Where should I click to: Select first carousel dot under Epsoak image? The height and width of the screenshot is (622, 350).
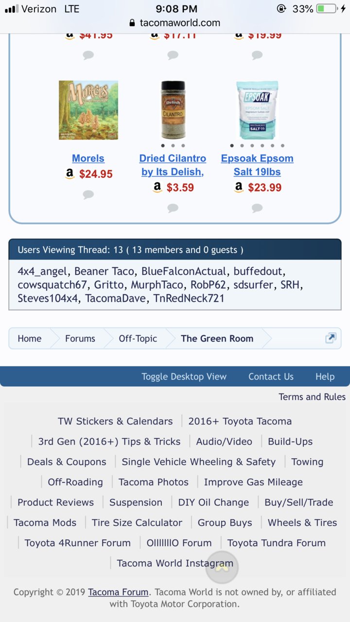coord(232,145)
